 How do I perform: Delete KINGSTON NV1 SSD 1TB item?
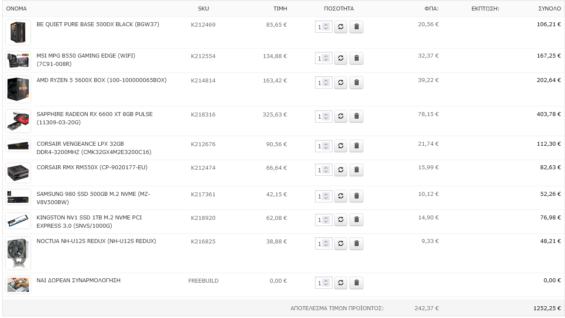point(356,220)
